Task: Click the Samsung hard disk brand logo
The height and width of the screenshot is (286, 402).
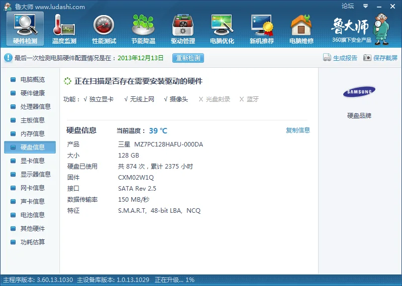Action: click(359, 92)
